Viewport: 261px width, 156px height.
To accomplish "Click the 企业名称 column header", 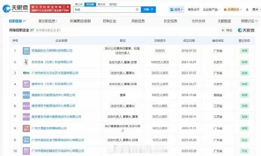I will pos(61,41).
